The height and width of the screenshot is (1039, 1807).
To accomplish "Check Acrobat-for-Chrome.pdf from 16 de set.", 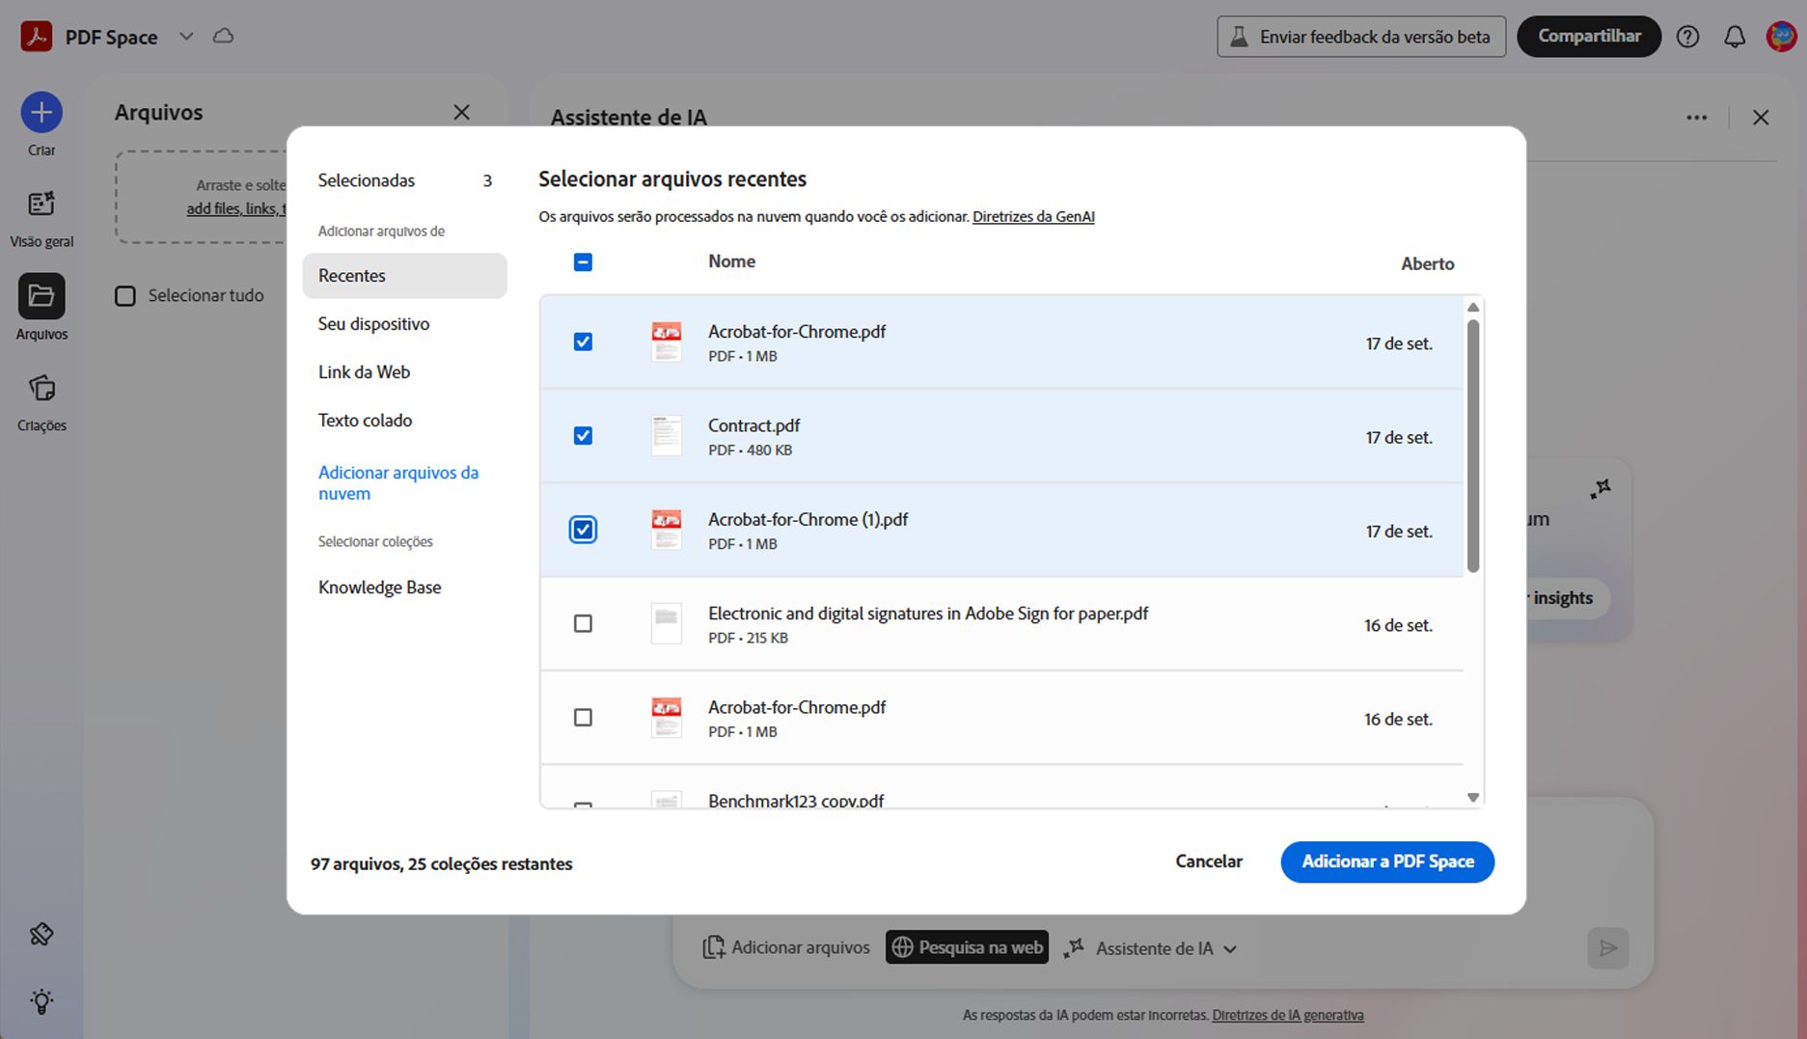I will pyautogui.click(x=583, y=718).
